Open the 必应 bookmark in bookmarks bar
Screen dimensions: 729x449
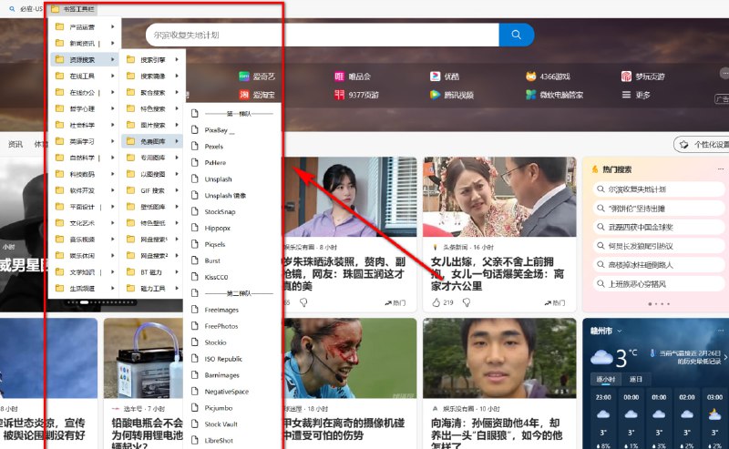pos(26,9)
